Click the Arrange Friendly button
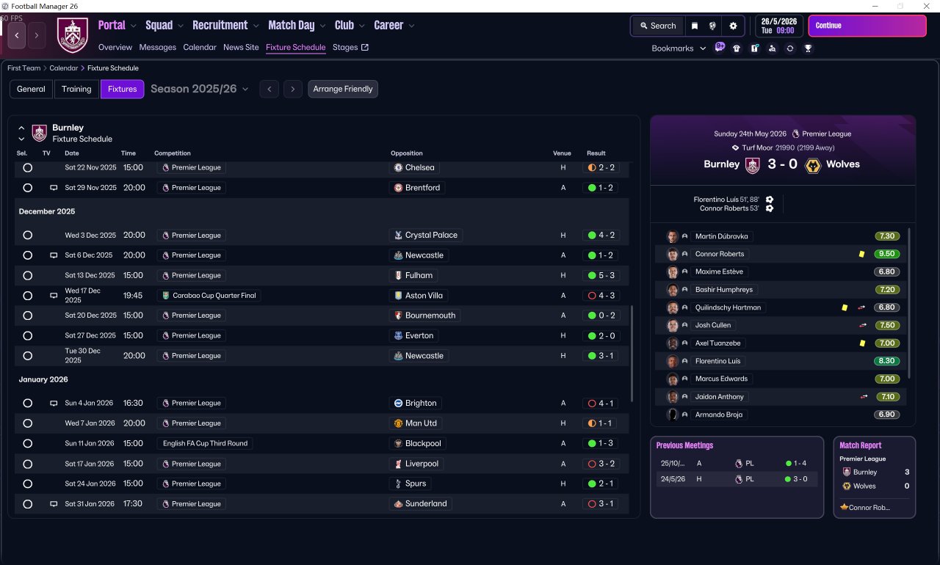 pyautogui.click(x=343, y=89)
